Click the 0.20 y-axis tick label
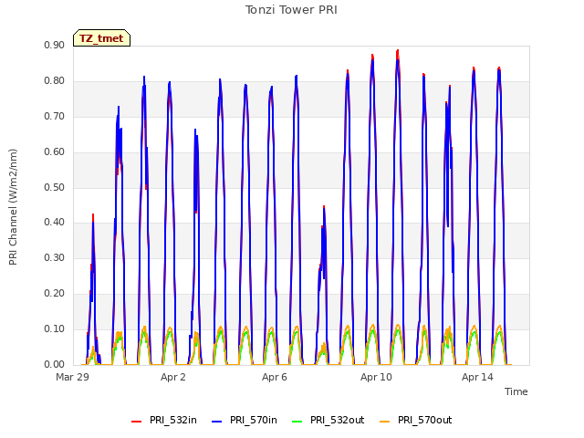Image resolution: width=584 pixels, height=438 pixels. point(55,294)
